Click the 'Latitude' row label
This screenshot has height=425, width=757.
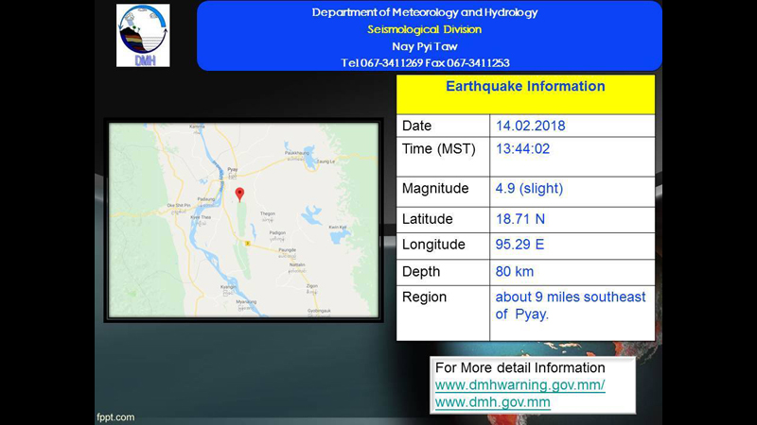(428, 219)
